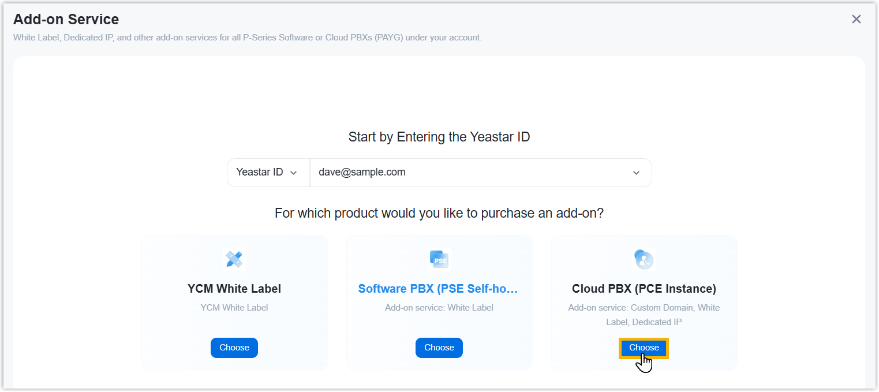Click the Software PBX PSE icon
The image size is (879, 392).
click(439, 259)
